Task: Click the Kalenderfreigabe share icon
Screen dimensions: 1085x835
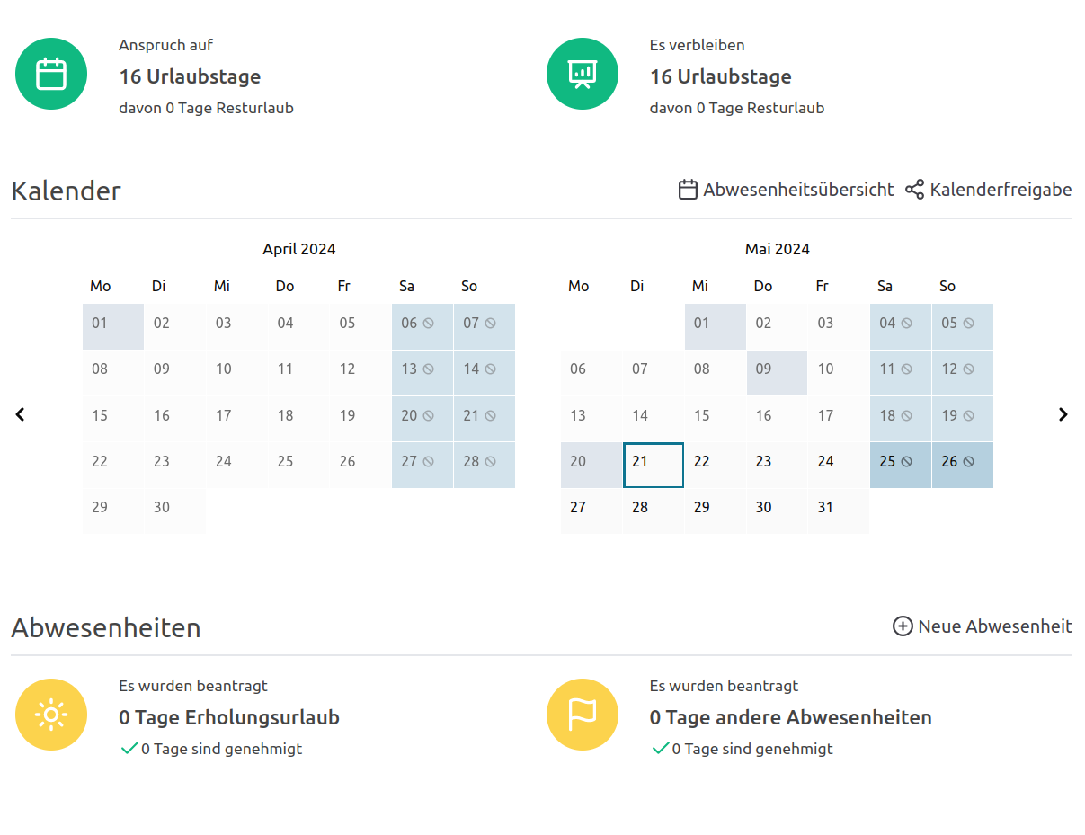Action: click(914, 190)
